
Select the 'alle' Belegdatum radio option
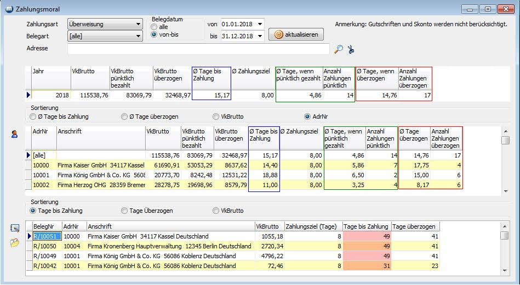[155, 27]
